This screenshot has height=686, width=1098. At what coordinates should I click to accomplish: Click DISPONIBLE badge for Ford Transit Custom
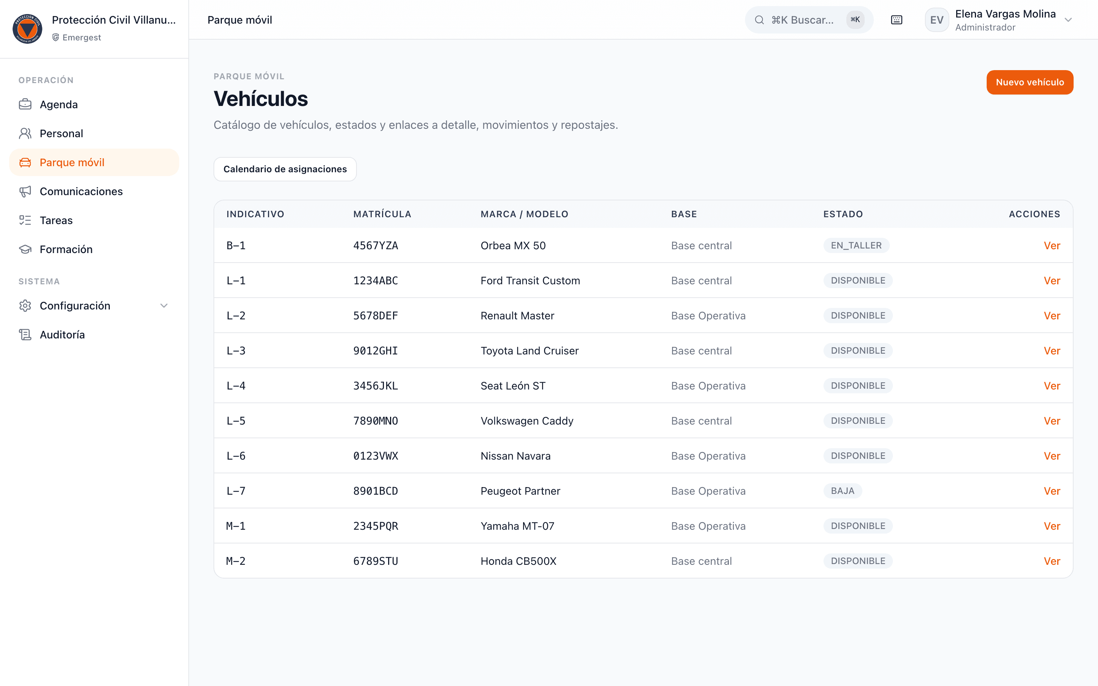click(x=858, y=280)
